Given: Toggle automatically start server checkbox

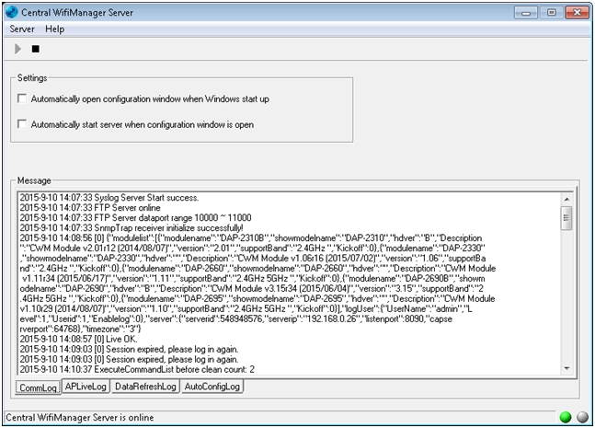Looking at the screenshot, I should coord(23,124).
